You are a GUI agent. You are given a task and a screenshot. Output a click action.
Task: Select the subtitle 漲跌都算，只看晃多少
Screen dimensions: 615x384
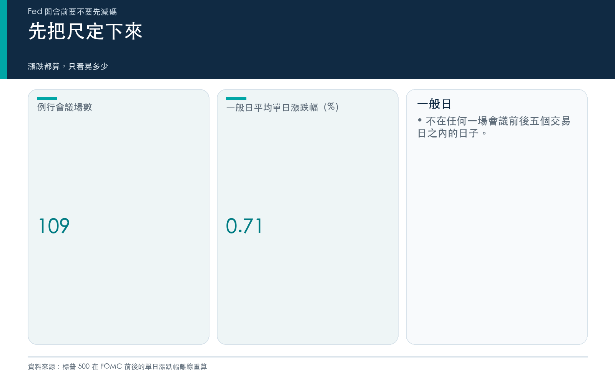pos(68,66)
